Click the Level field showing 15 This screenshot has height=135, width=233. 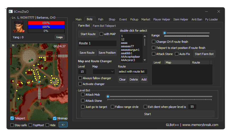point(82,71)
